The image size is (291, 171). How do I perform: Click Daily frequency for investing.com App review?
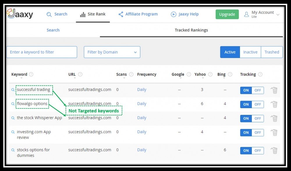[x=142, y=132]
